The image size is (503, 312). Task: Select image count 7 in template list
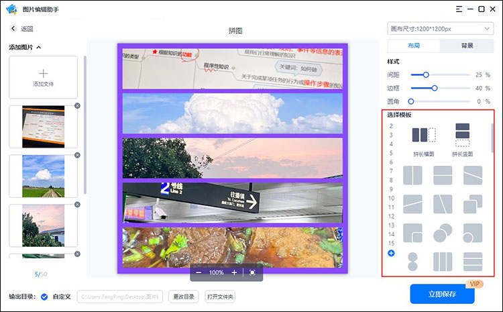click(x=391, y=171)
